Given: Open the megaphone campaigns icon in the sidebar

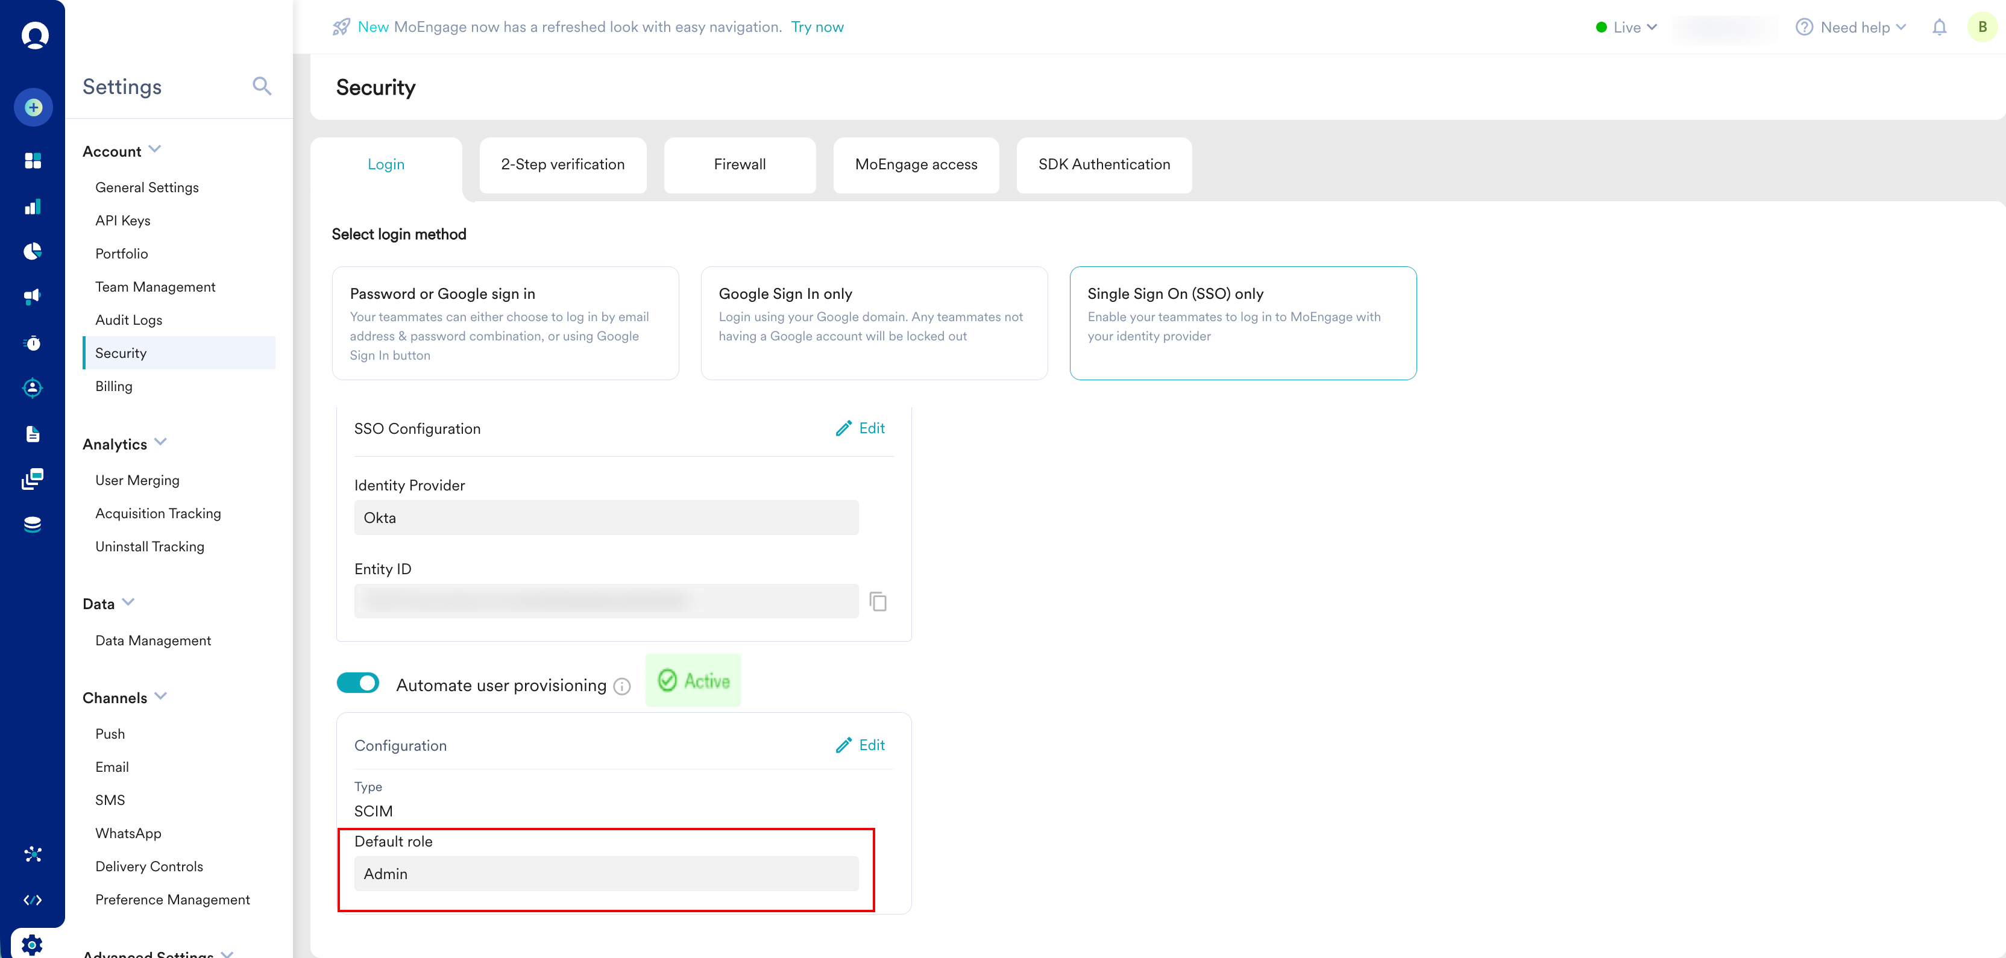Looking at the screenshot, I should 33,296.
